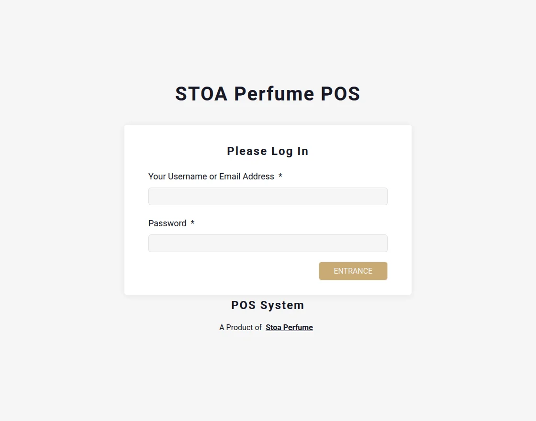The image size is (536, 421).
Task: Click the STOA Perfume POS heading
Action: pyautogui.click(x=268, y=94)
